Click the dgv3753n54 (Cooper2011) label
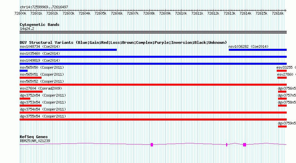The width and height of the screenshot is (296, 163). pyautogui.click(x=43, y=102)
